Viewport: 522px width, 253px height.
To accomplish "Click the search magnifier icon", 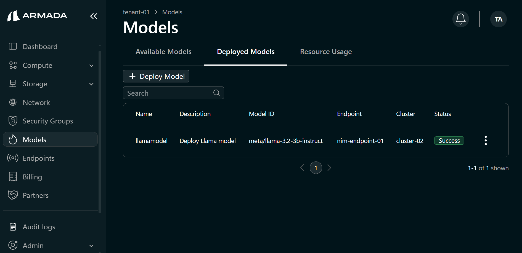I will (216, 93).
